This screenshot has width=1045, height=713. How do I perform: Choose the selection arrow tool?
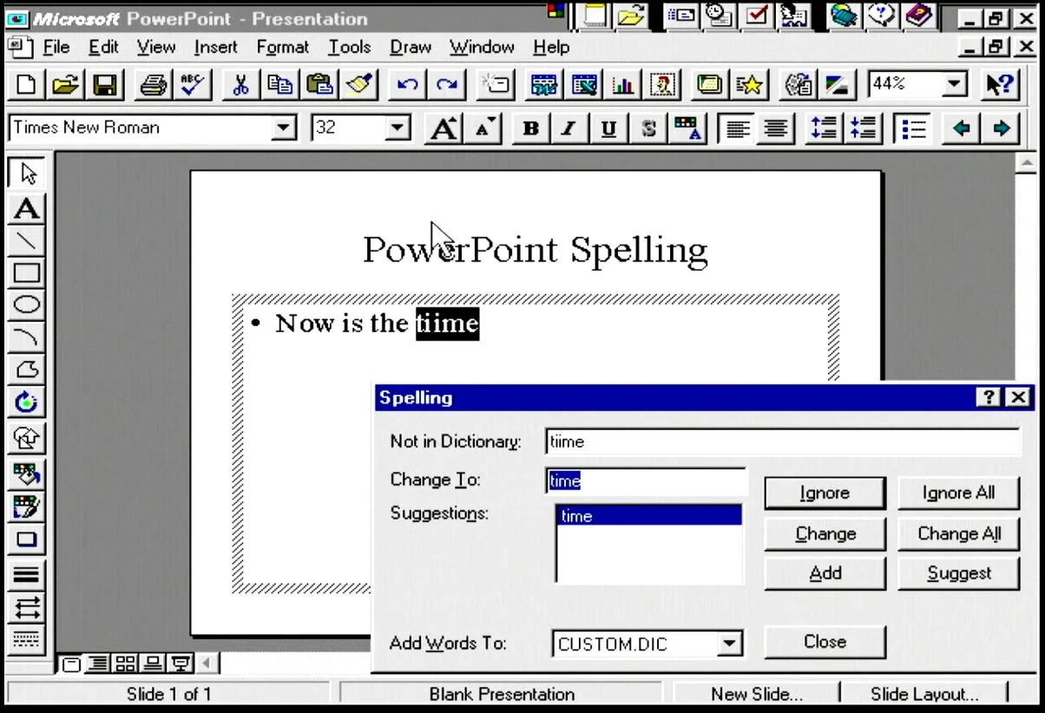click(27, 174)
